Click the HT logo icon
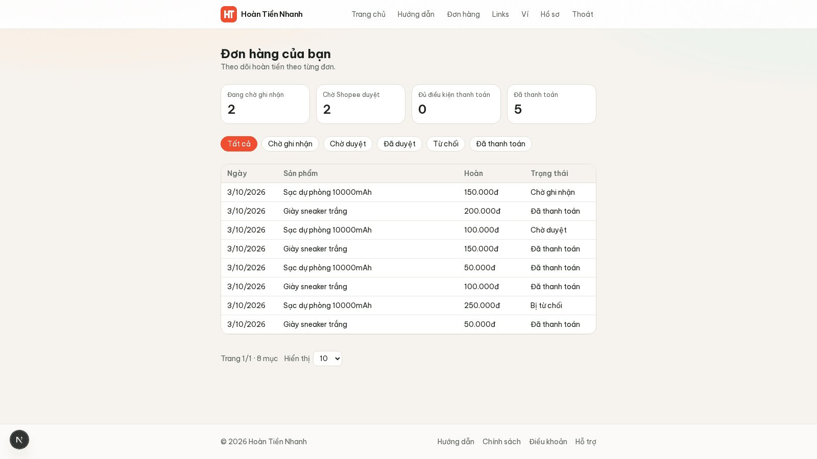 229,14
